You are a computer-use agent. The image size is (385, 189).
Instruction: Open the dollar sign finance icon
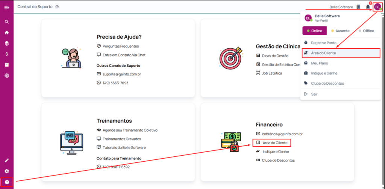click(x=7, y=54)
